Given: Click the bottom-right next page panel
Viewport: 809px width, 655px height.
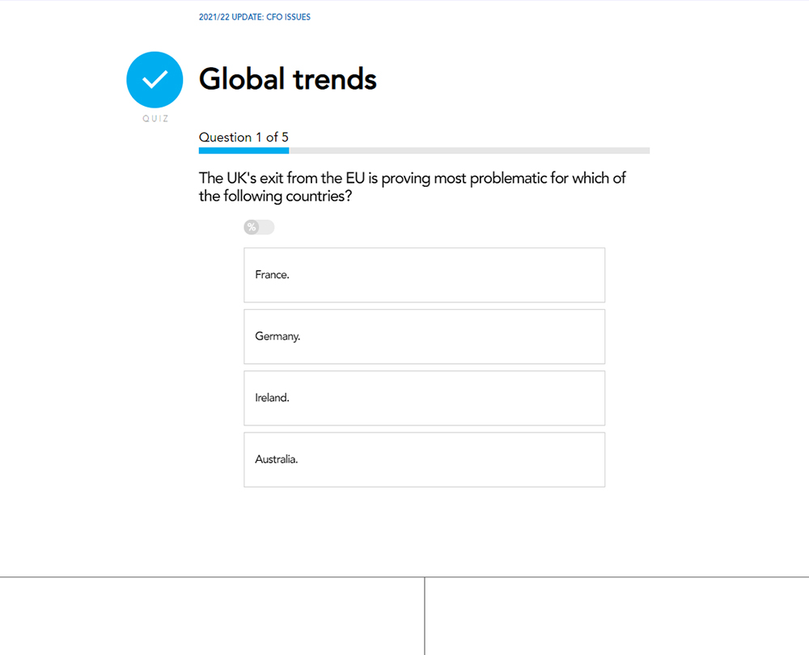Looking at the screenshot, I should (x=617, y=616).
